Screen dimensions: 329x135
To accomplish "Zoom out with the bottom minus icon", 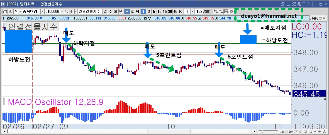I will (x=315, y=132).
